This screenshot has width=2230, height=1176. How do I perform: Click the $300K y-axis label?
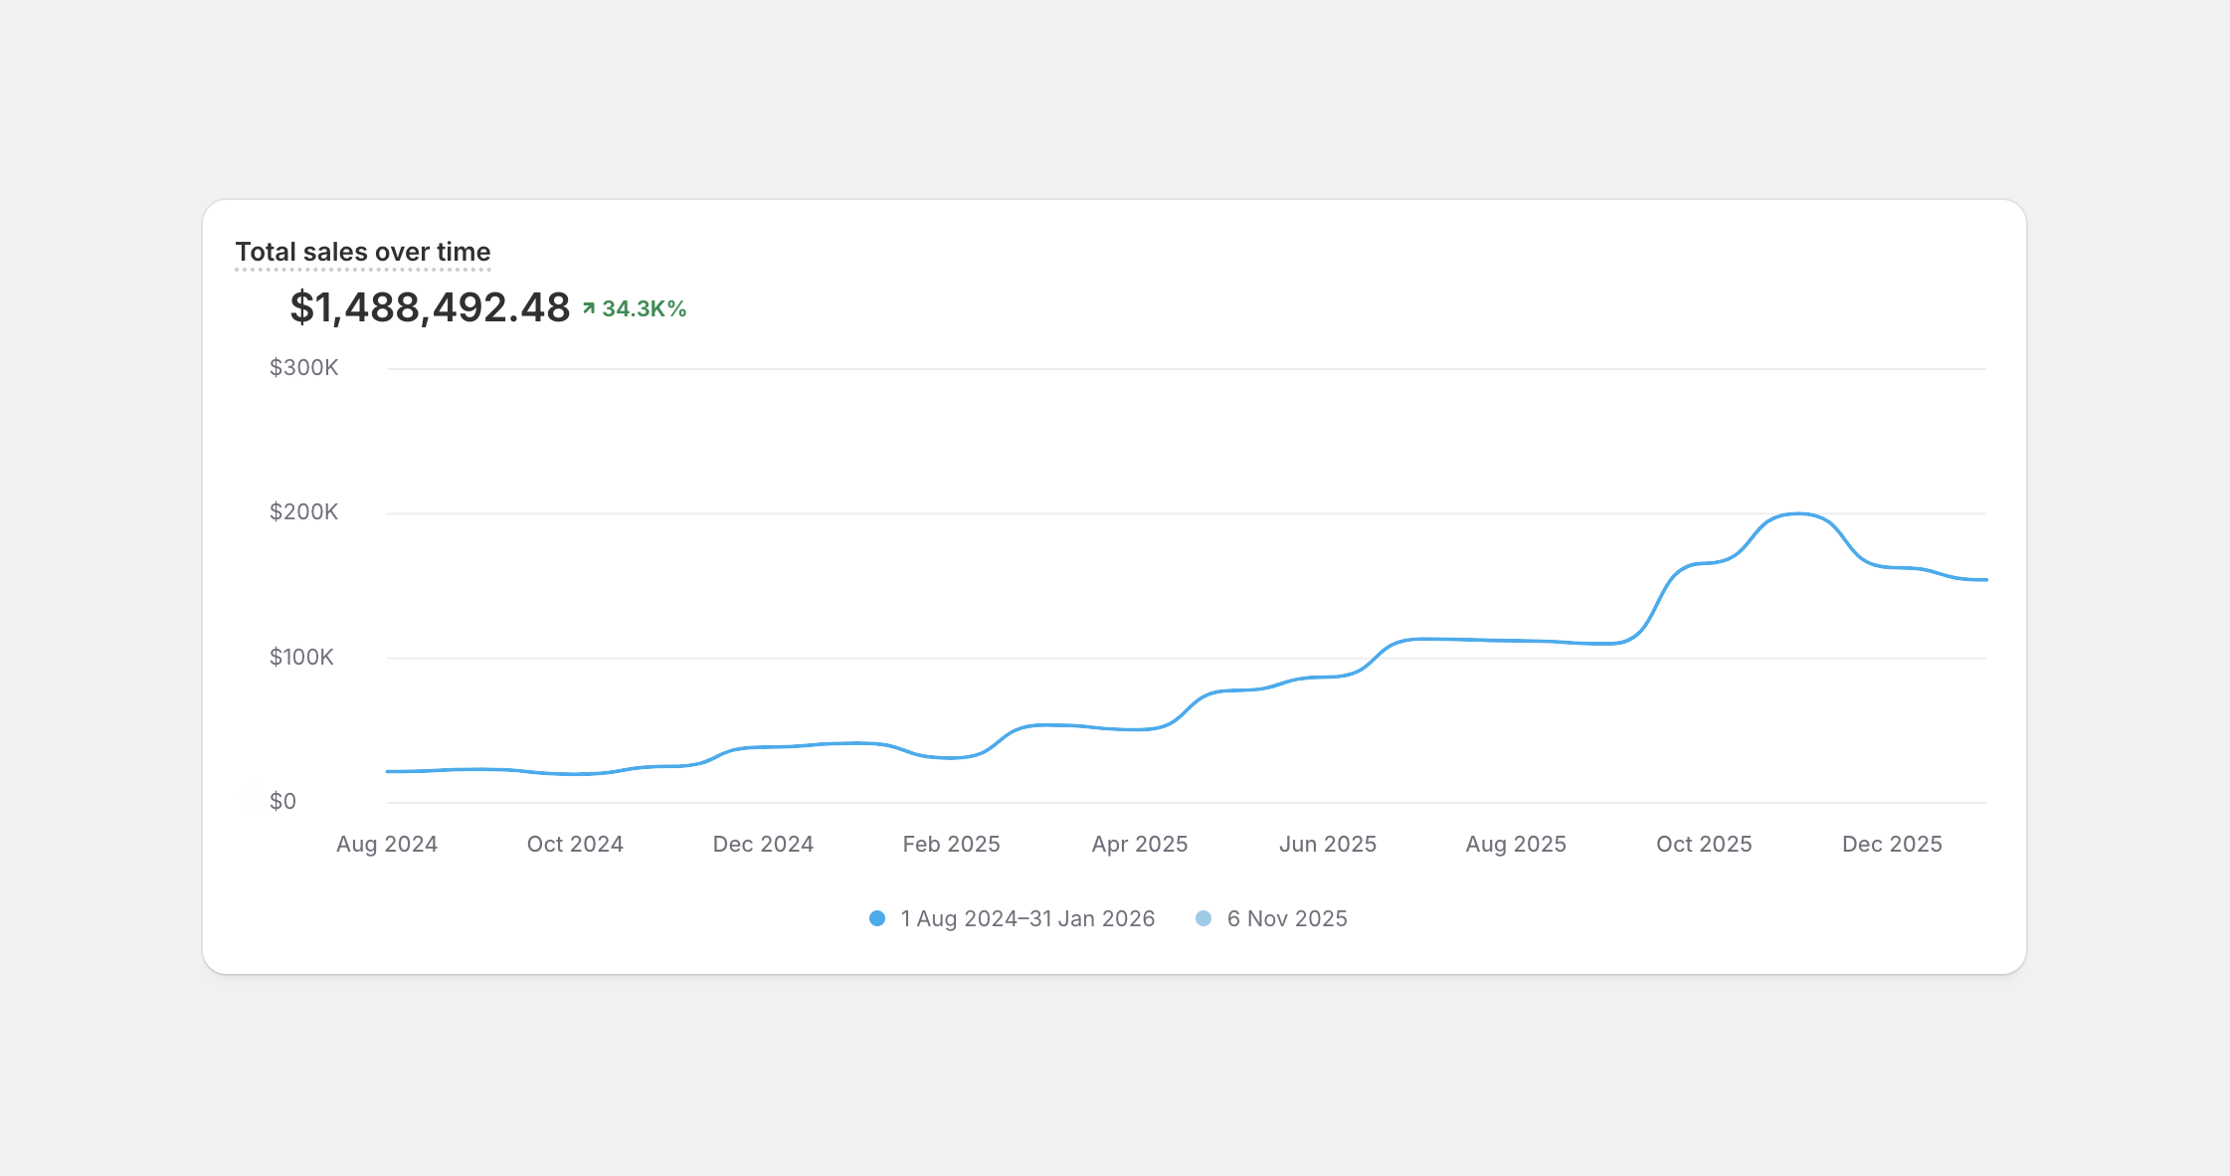pos(303,368)
